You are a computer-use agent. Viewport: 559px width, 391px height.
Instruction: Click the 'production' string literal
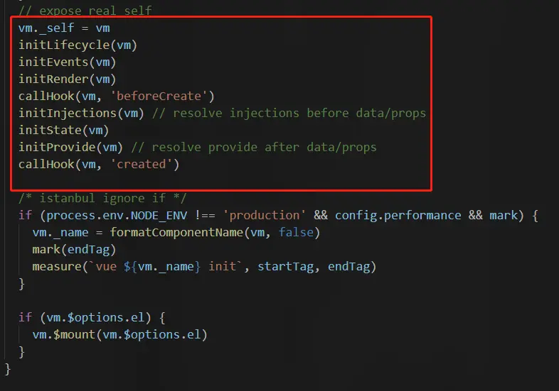pyautogui.click(x=264, y=215)
